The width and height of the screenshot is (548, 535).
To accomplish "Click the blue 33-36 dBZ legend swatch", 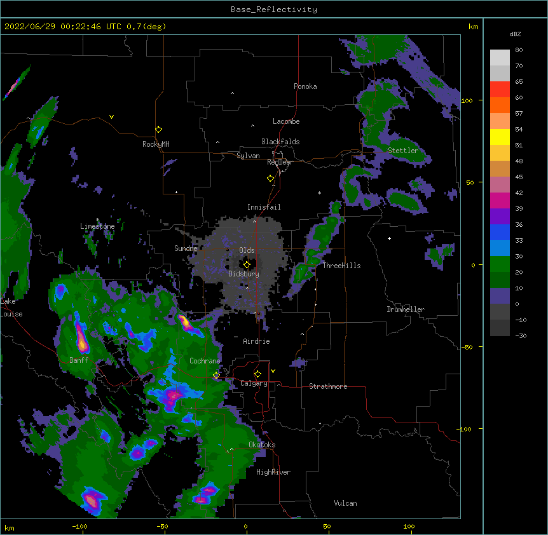I will [x=500, y=232].
